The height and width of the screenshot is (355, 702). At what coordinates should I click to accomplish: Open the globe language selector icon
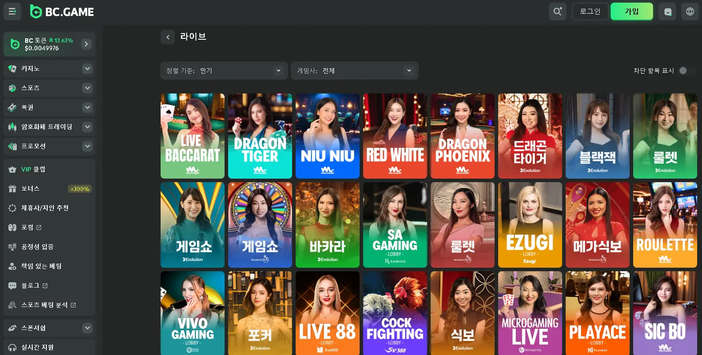(690, 11)
